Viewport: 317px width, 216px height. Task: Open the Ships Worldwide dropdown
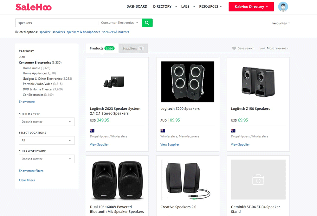click(x=47, y=159)
